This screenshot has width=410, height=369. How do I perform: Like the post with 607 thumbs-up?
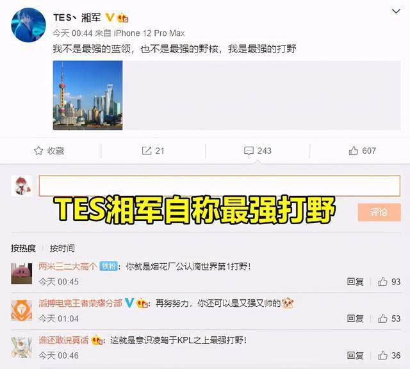click(353, 151)
